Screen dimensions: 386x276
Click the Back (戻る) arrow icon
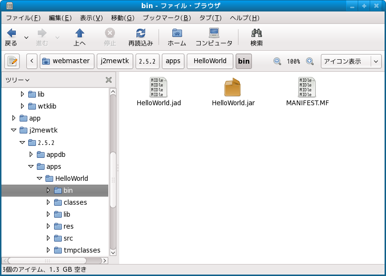coord(11,33)
